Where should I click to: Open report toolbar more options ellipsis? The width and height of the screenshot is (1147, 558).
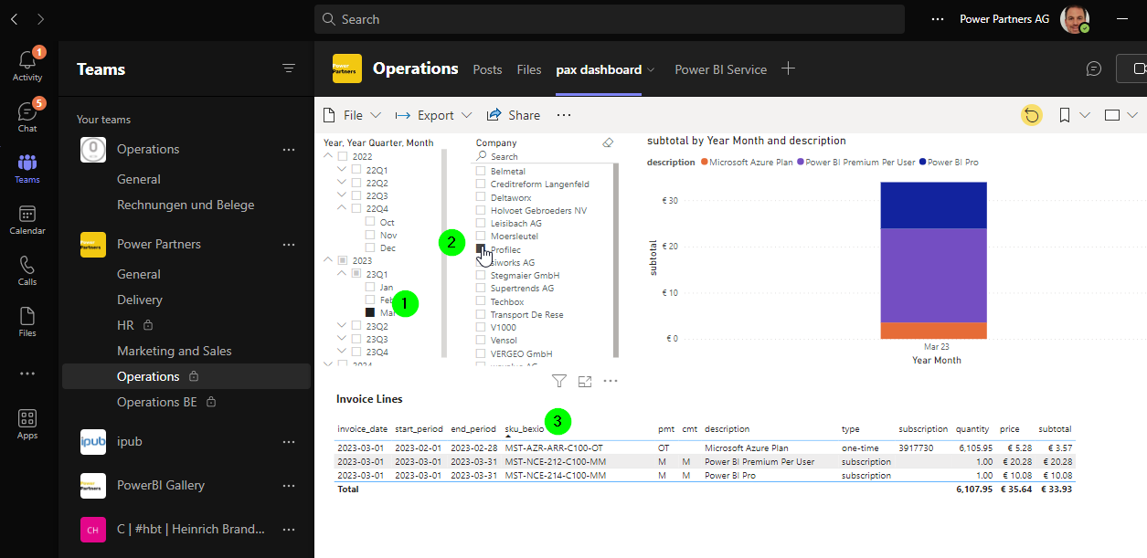click(x=564, y=115)
